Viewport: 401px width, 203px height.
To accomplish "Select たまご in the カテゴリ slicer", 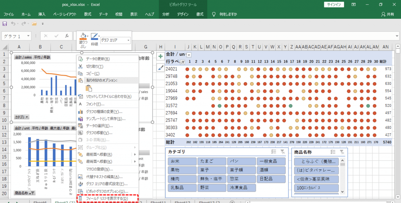I will point(212,162).
